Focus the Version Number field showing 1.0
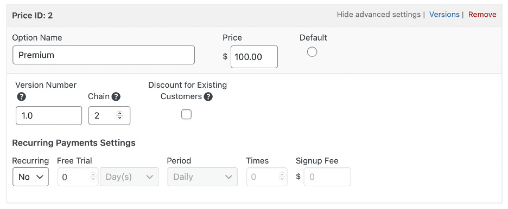Viewport: 508px width, 209px height. tap(49, 115)
